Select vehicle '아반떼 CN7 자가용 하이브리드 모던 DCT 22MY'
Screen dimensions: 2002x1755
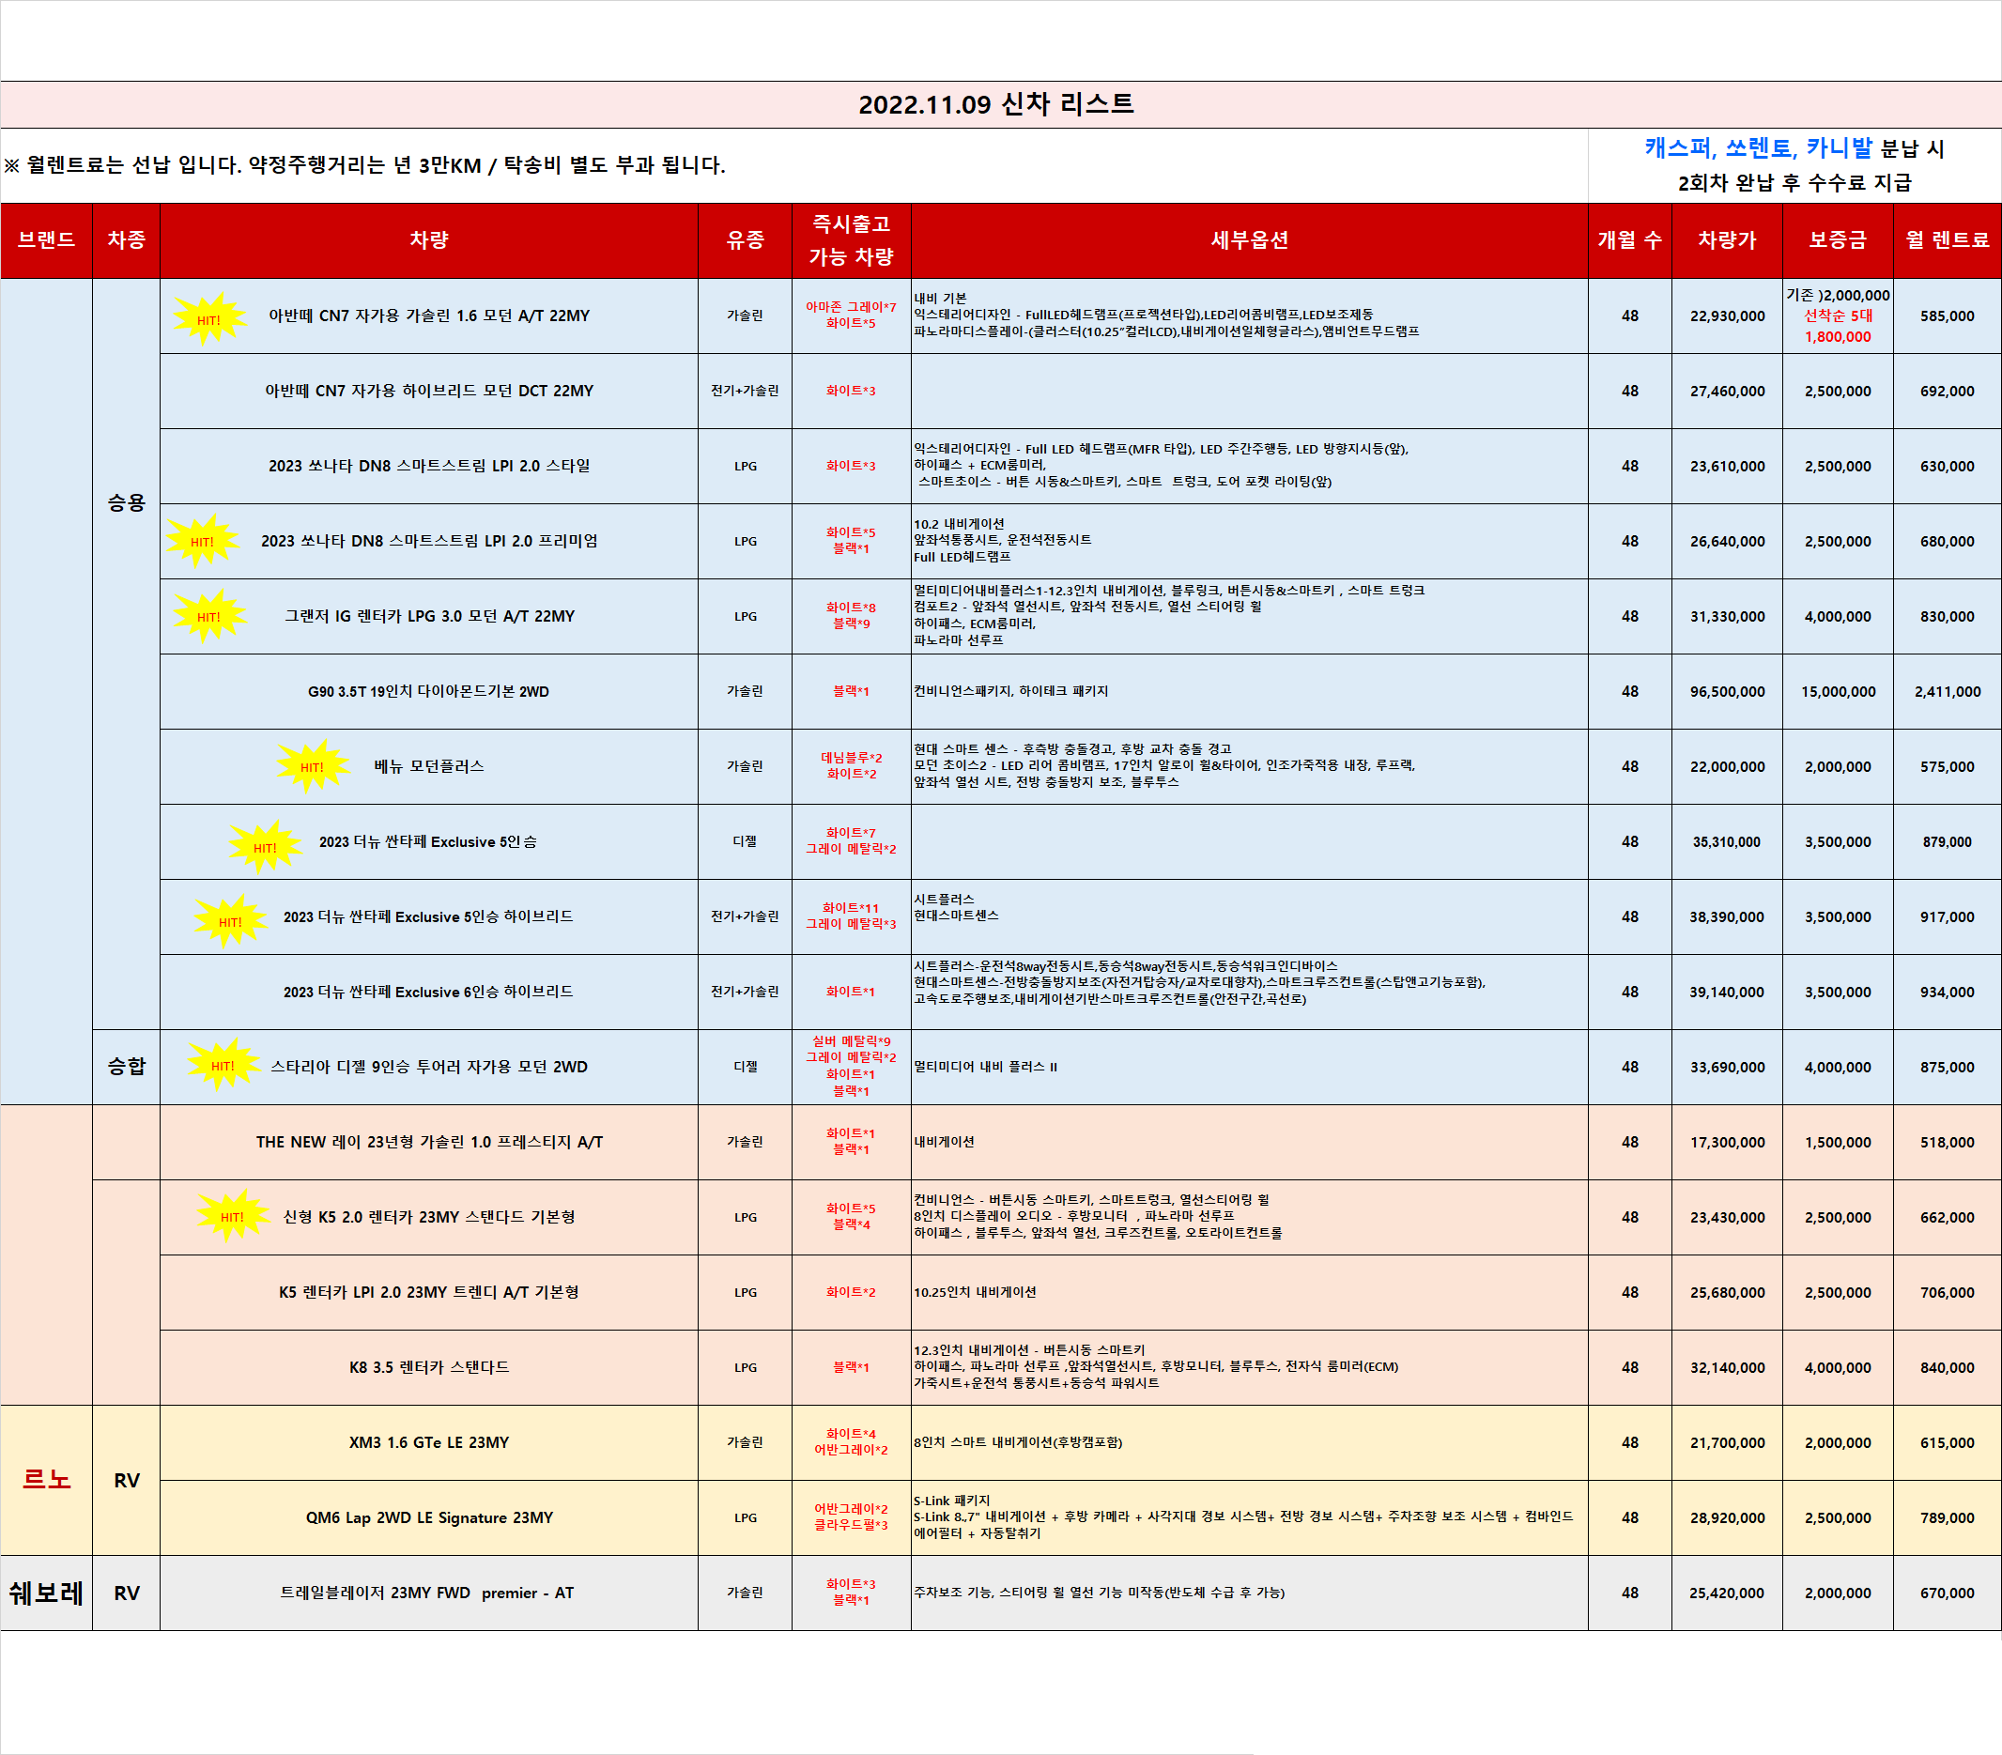429,391
